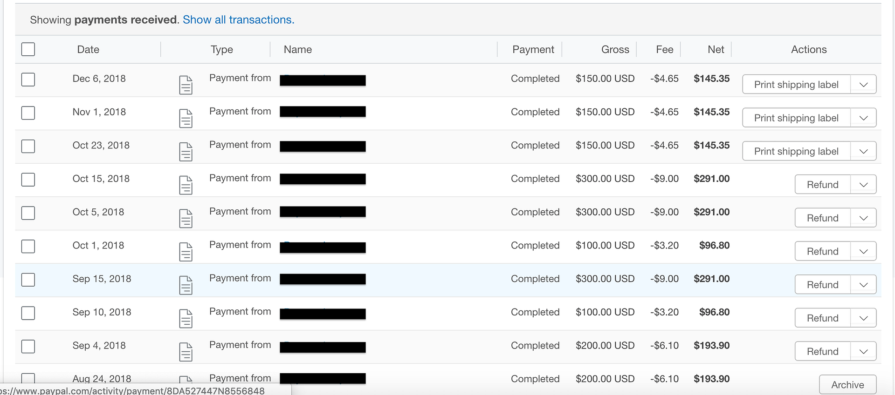Screen dimensions: 895x395
Task: Open Oct 5, 2018 payment document icon
Action: coord(186,219)
